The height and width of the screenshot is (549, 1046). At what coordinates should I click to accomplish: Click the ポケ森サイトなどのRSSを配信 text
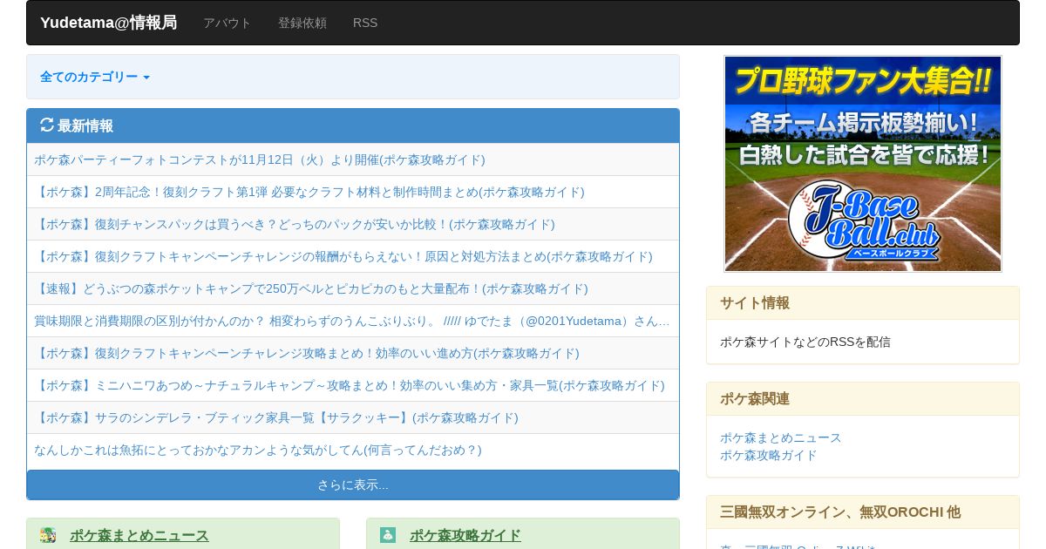point(805,342)
